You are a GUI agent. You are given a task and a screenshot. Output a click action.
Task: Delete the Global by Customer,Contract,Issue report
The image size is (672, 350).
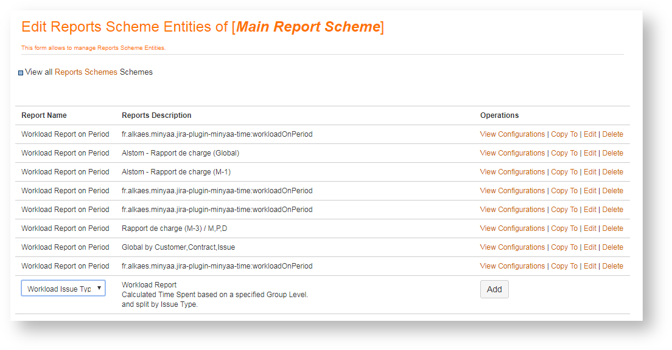(612, 247)
